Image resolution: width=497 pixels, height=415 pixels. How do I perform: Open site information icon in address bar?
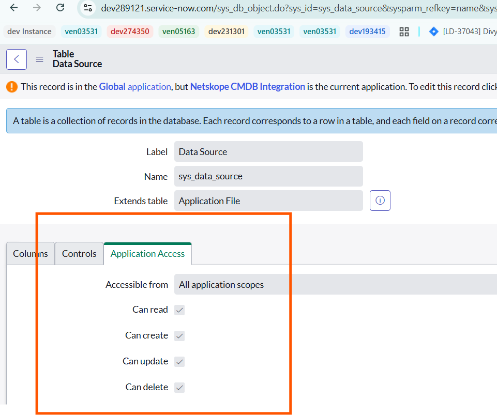click(x=88, y=8)
